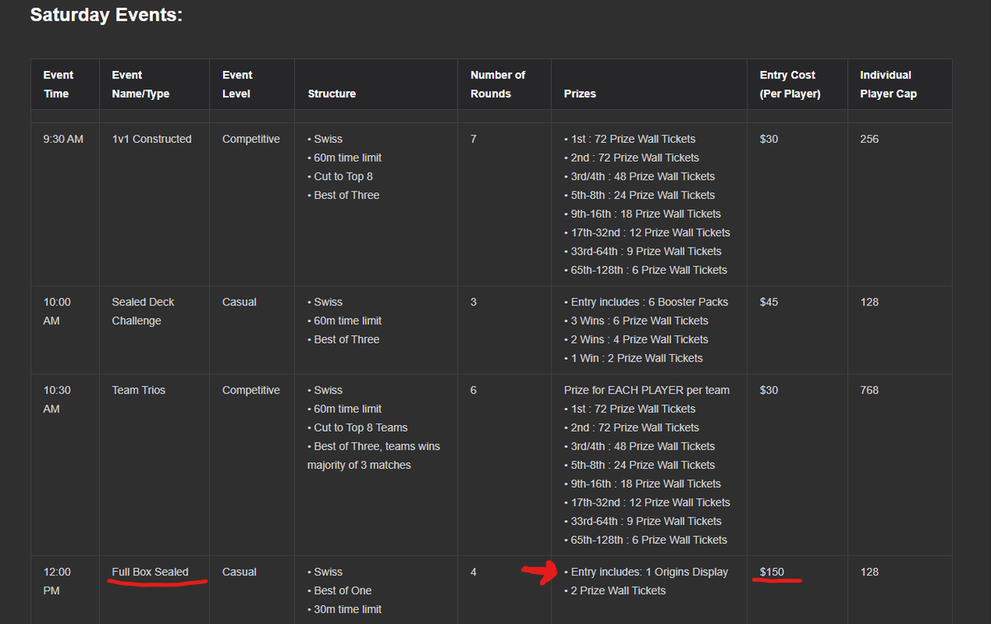Click the '$150' entry cost
The image size is (991, 624).
point(772,572)
